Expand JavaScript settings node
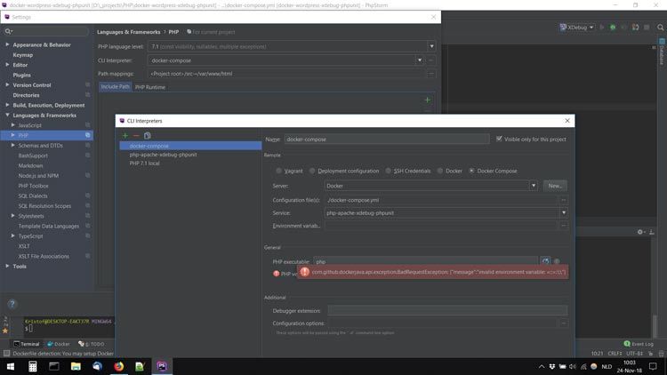This screenshot has width=667, height=375. pyautogui.click(x=12, y=125)
